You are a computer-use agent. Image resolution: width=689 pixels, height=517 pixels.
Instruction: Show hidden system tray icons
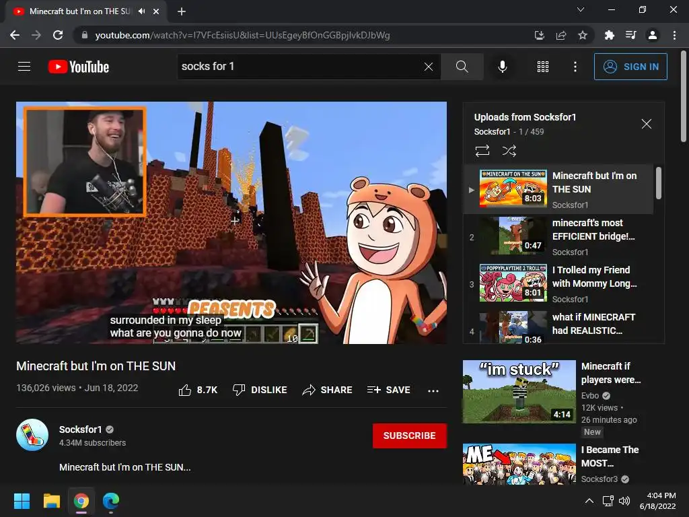tap(589, 501)
